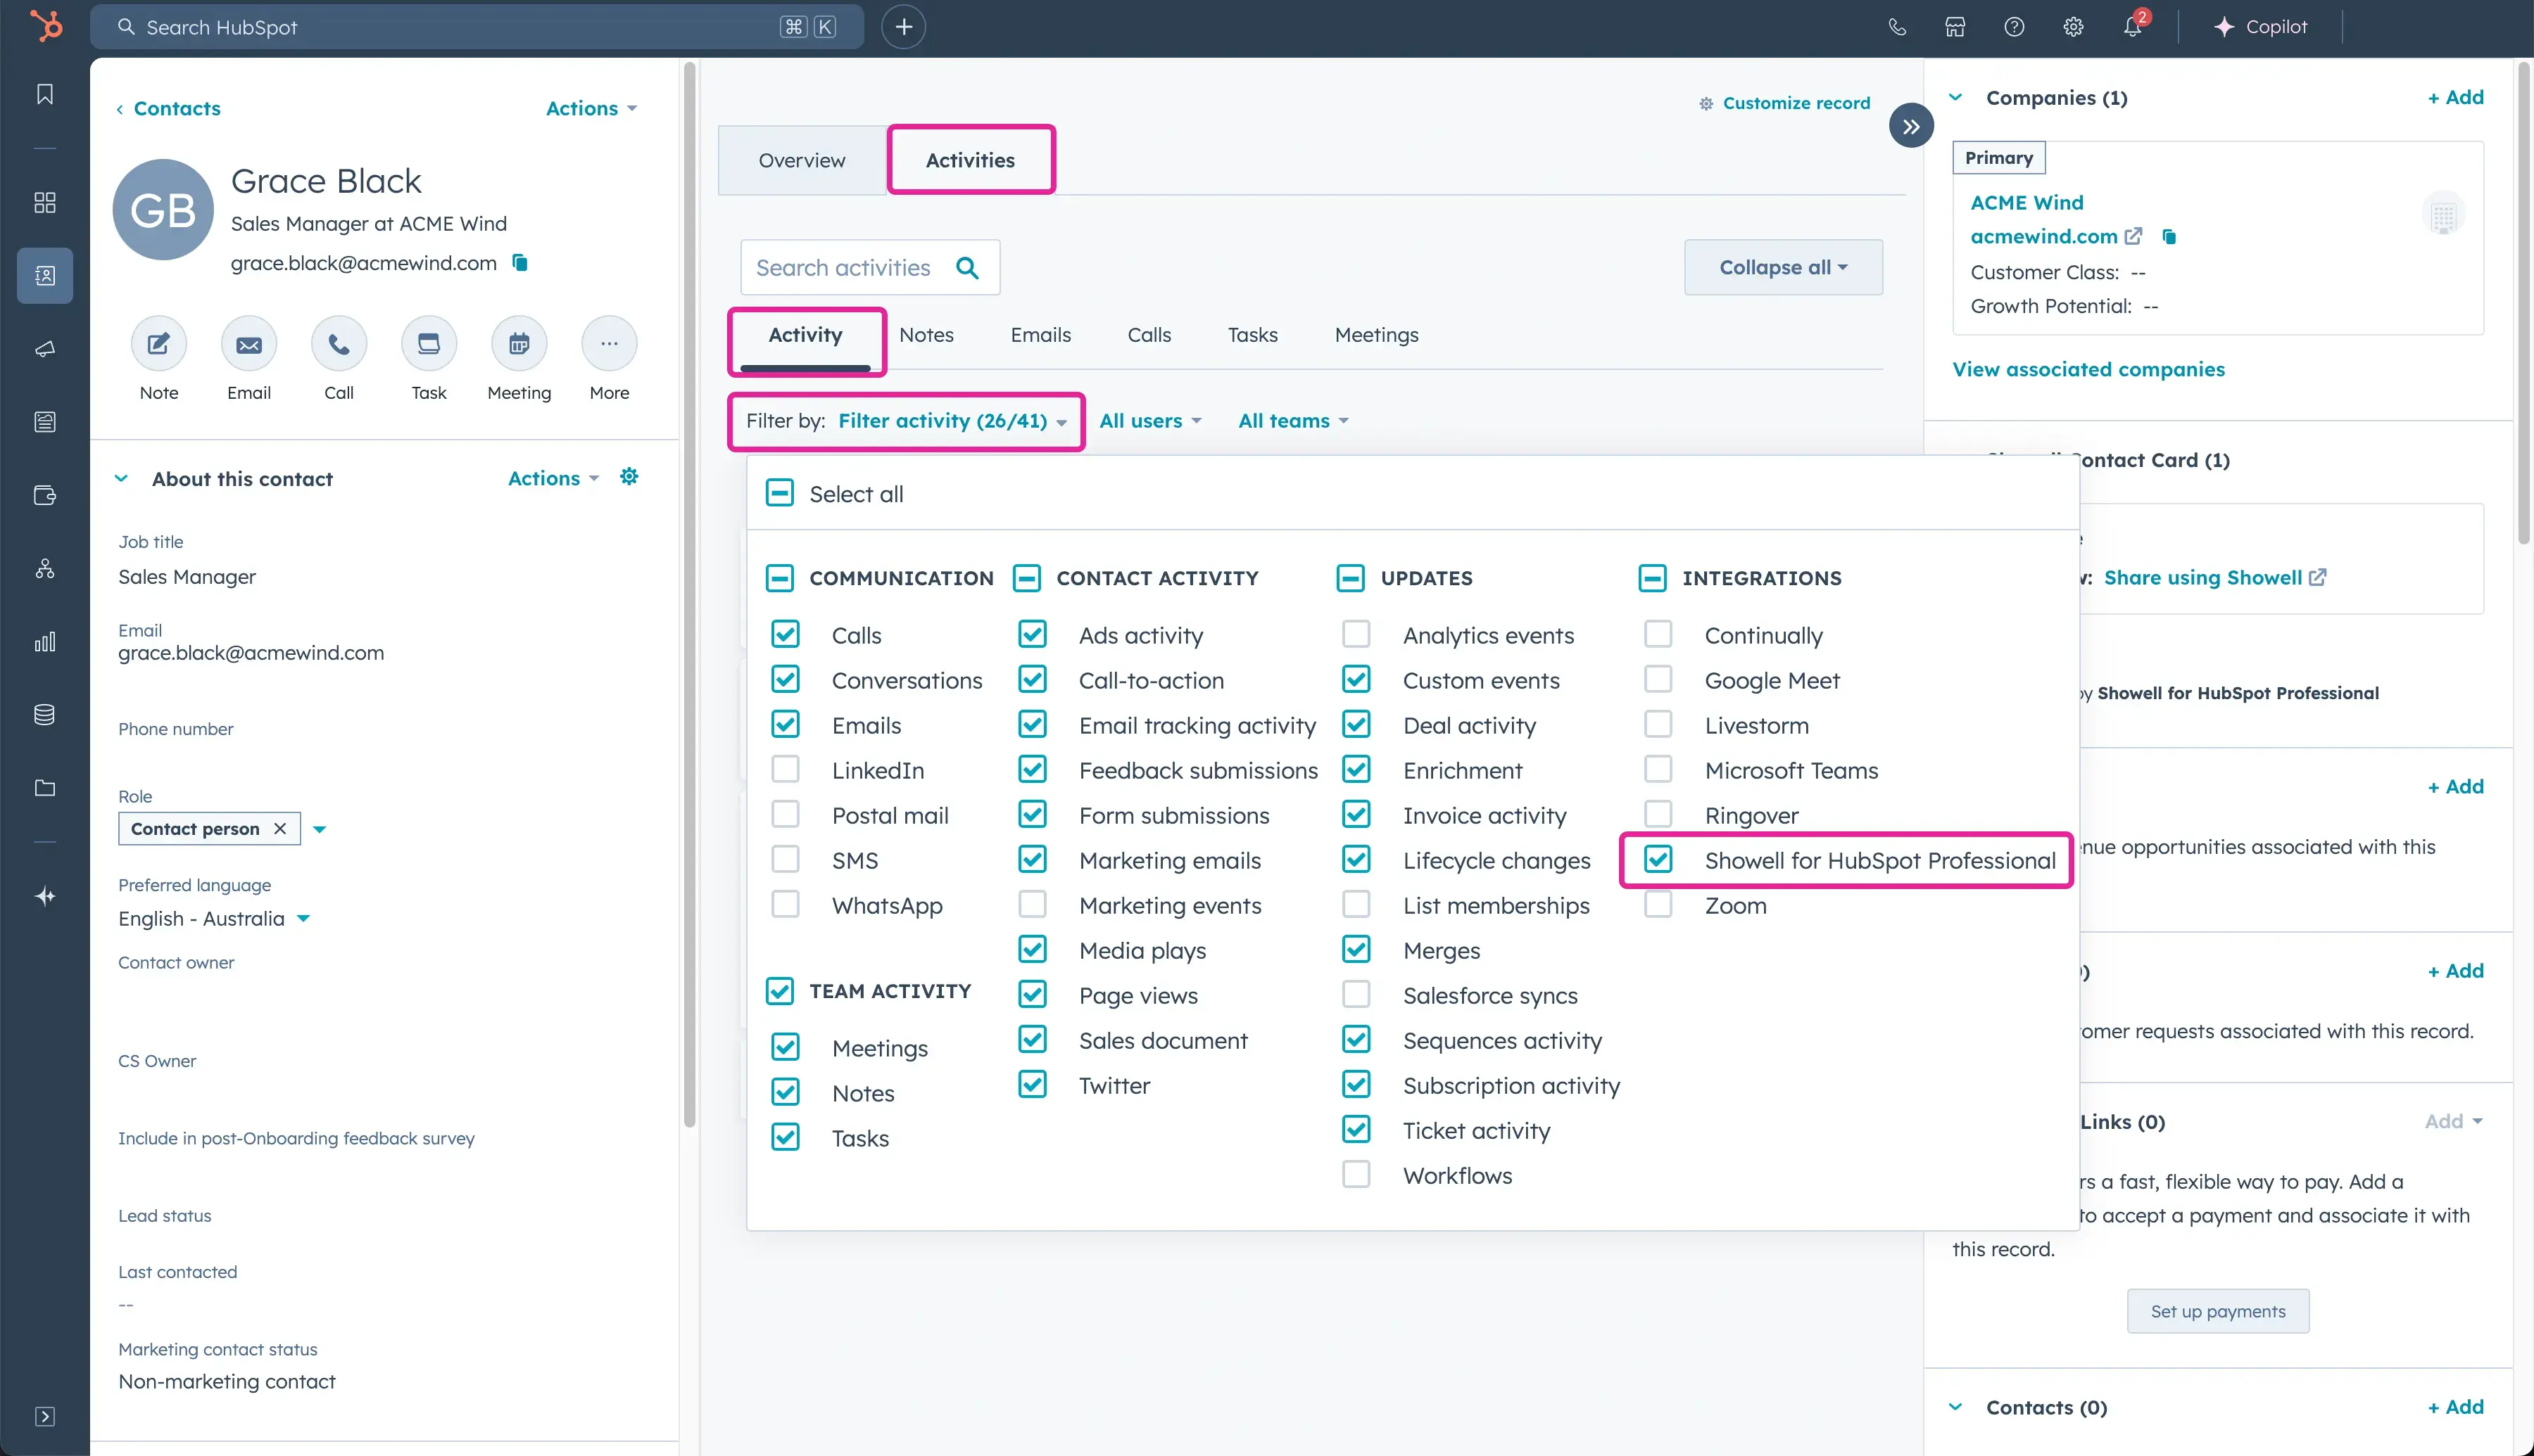
Task: Open the ACME Wind company link
Action: click(x=2026, y=202)
